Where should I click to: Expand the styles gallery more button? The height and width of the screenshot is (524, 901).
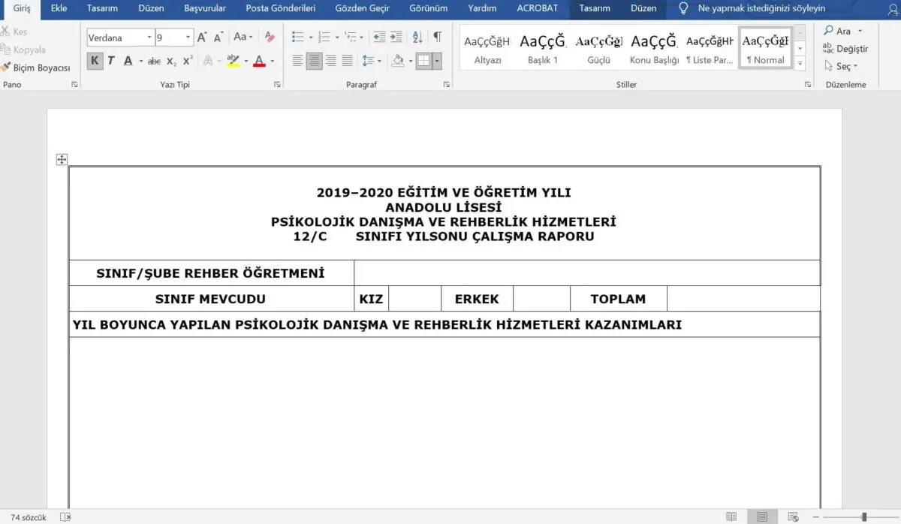[800, 64]
